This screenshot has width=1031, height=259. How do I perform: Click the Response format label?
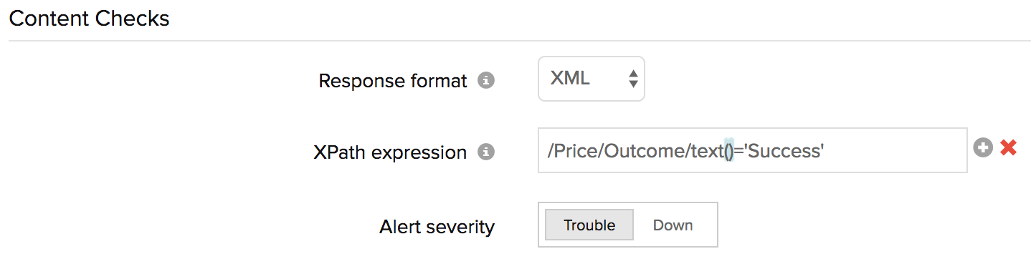pos(393,81)
